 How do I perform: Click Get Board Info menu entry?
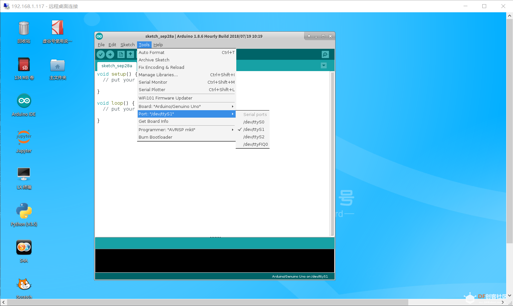click(x=154, y=121)
